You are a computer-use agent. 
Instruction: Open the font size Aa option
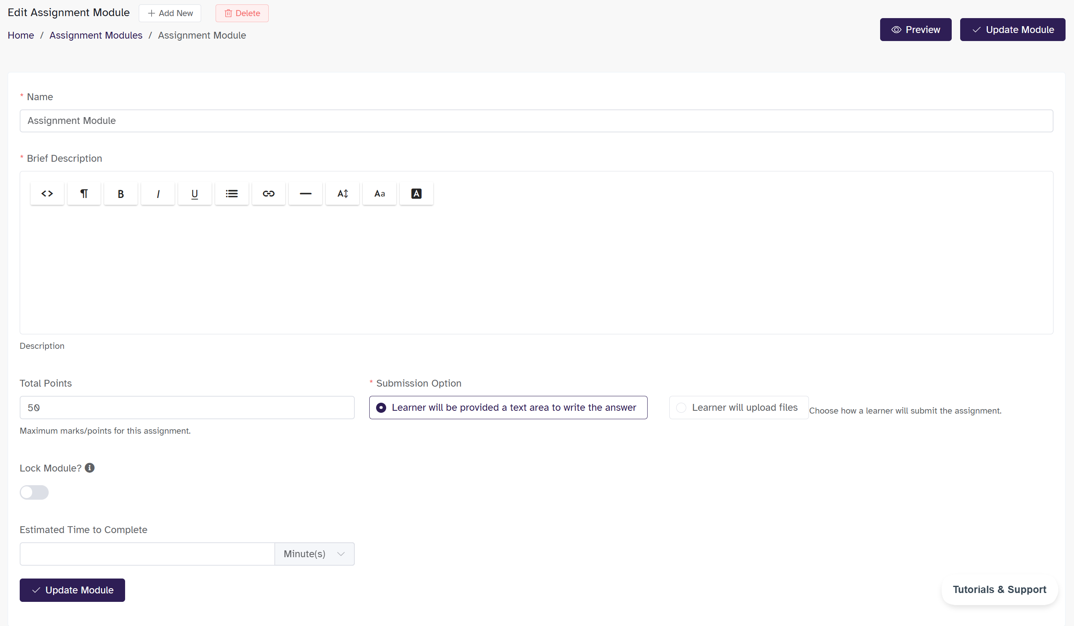[379, 194]
